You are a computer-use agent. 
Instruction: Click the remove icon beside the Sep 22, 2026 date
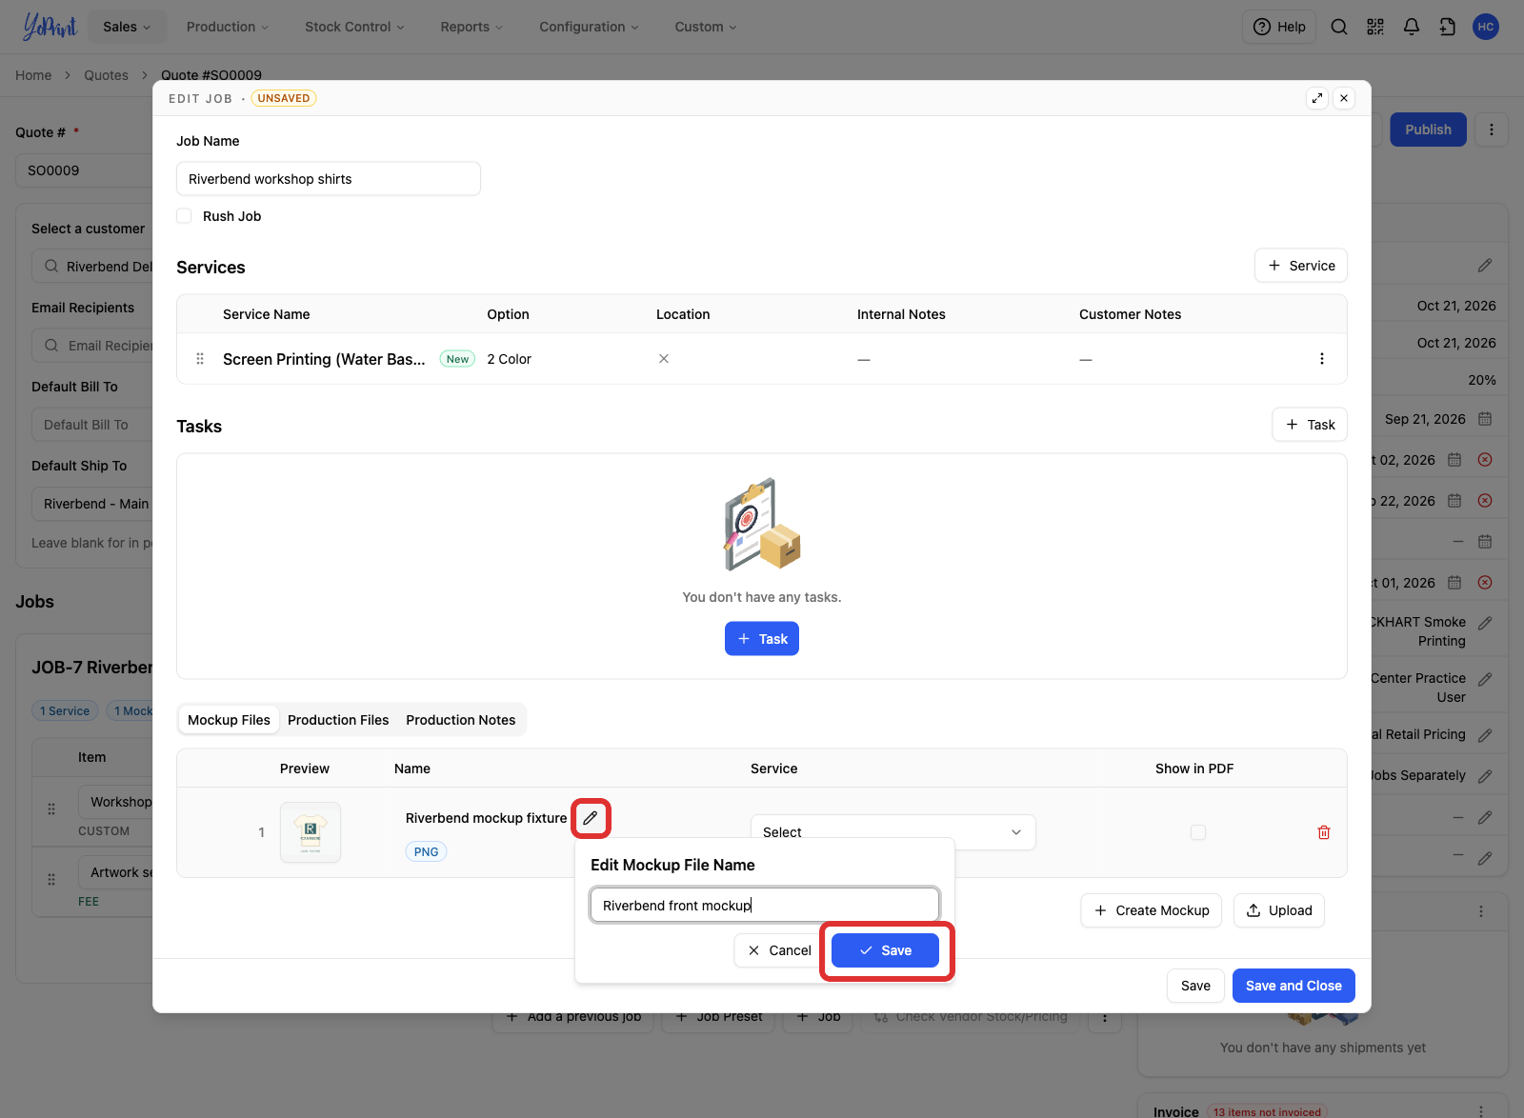coord(1485,501)
